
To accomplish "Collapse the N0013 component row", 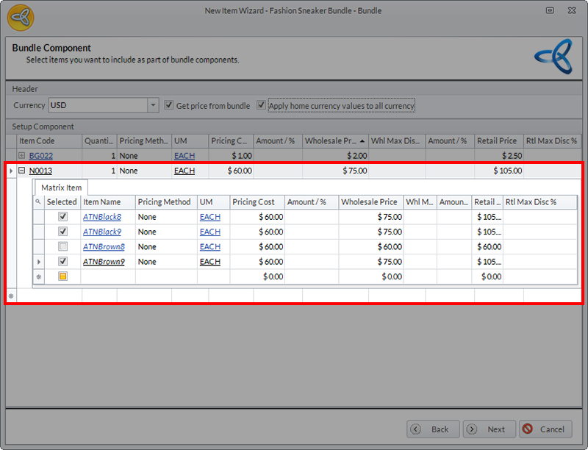I will tap(21, 171).
